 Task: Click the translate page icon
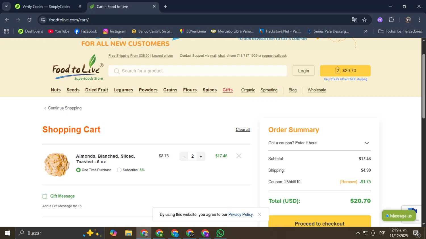click(354, 20)
